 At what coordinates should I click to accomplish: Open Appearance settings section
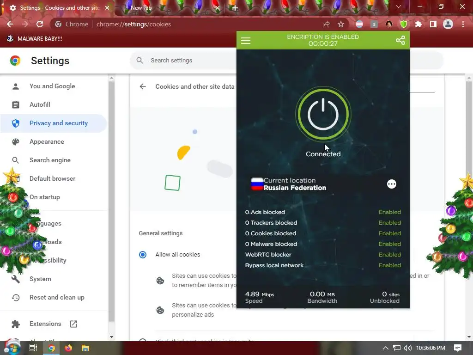[x=47, y=141]
